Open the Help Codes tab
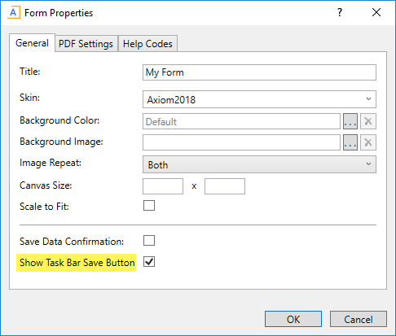The width and height of the screenshot is (396, 336). coord(147,44)
